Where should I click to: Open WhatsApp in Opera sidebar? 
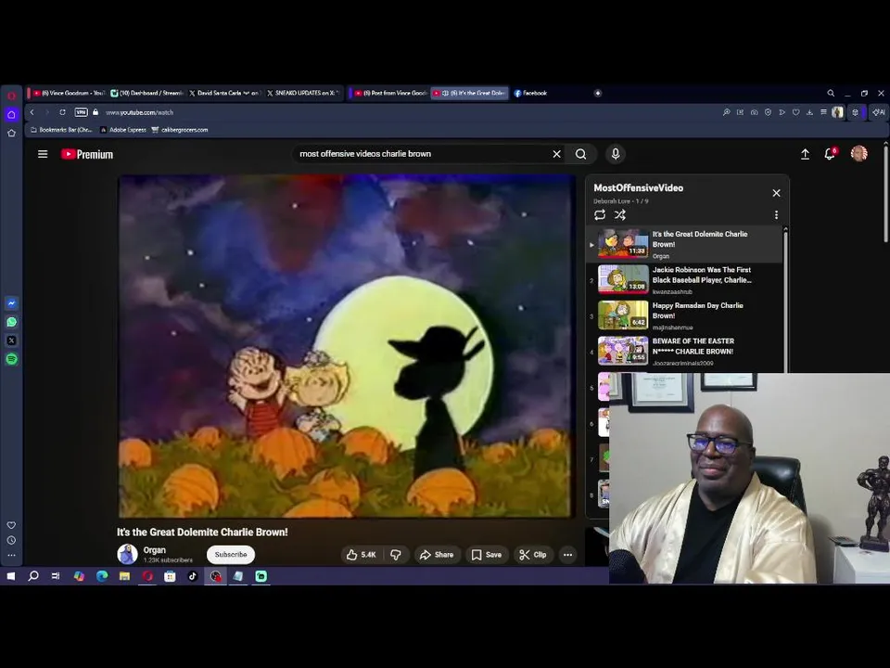coord(11,322)
